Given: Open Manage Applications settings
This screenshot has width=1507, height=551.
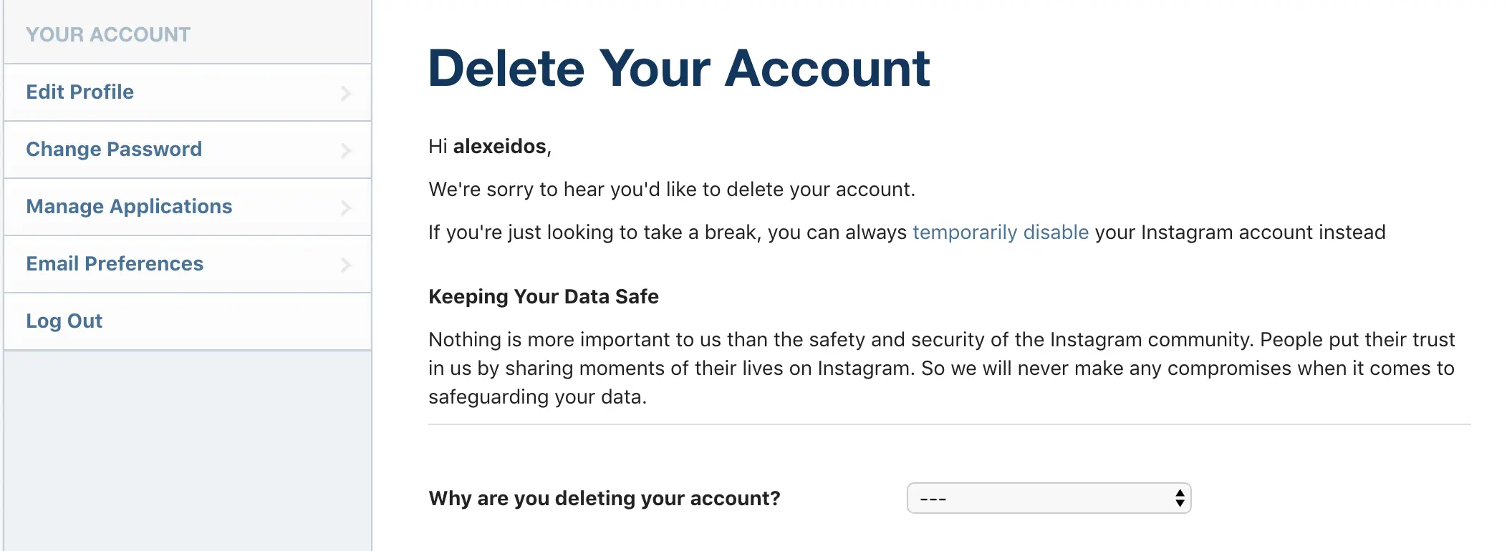Looking at the screenshot, I should 129,207.
